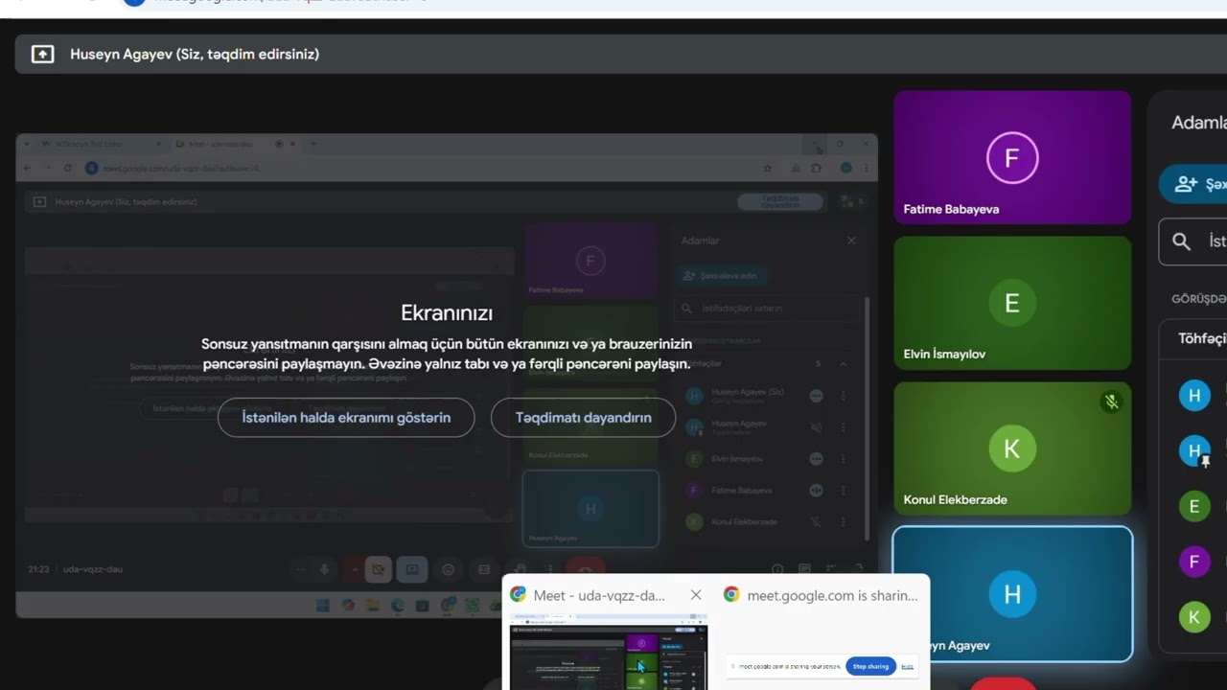Click the presentation icon beside Huseyn Agayev's name
Image resolution: width=1227 pixels, height=690 pixels.
point(42,54)
